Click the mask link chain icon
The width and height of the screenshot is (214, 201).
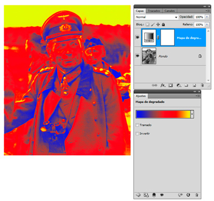(x=158, y=38)
